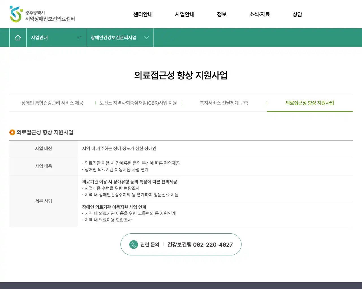The width and height of the screenshot is (362, 289).
Task: Open the 사업안내 top menu
Action: 185,14
